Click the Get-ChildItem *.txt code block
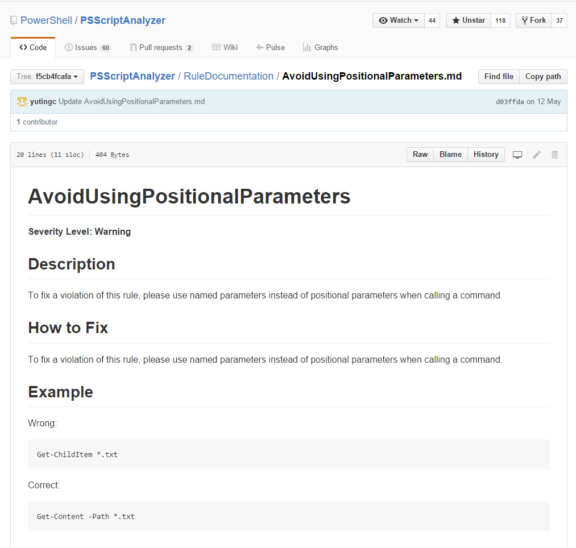This screenshot has height=548, width=576. (x=289, y=454)
